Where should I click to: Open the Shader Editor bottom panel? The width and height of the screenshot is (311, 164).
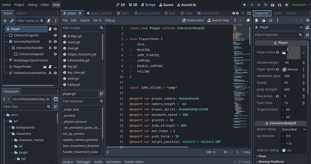tap(134, 162)
